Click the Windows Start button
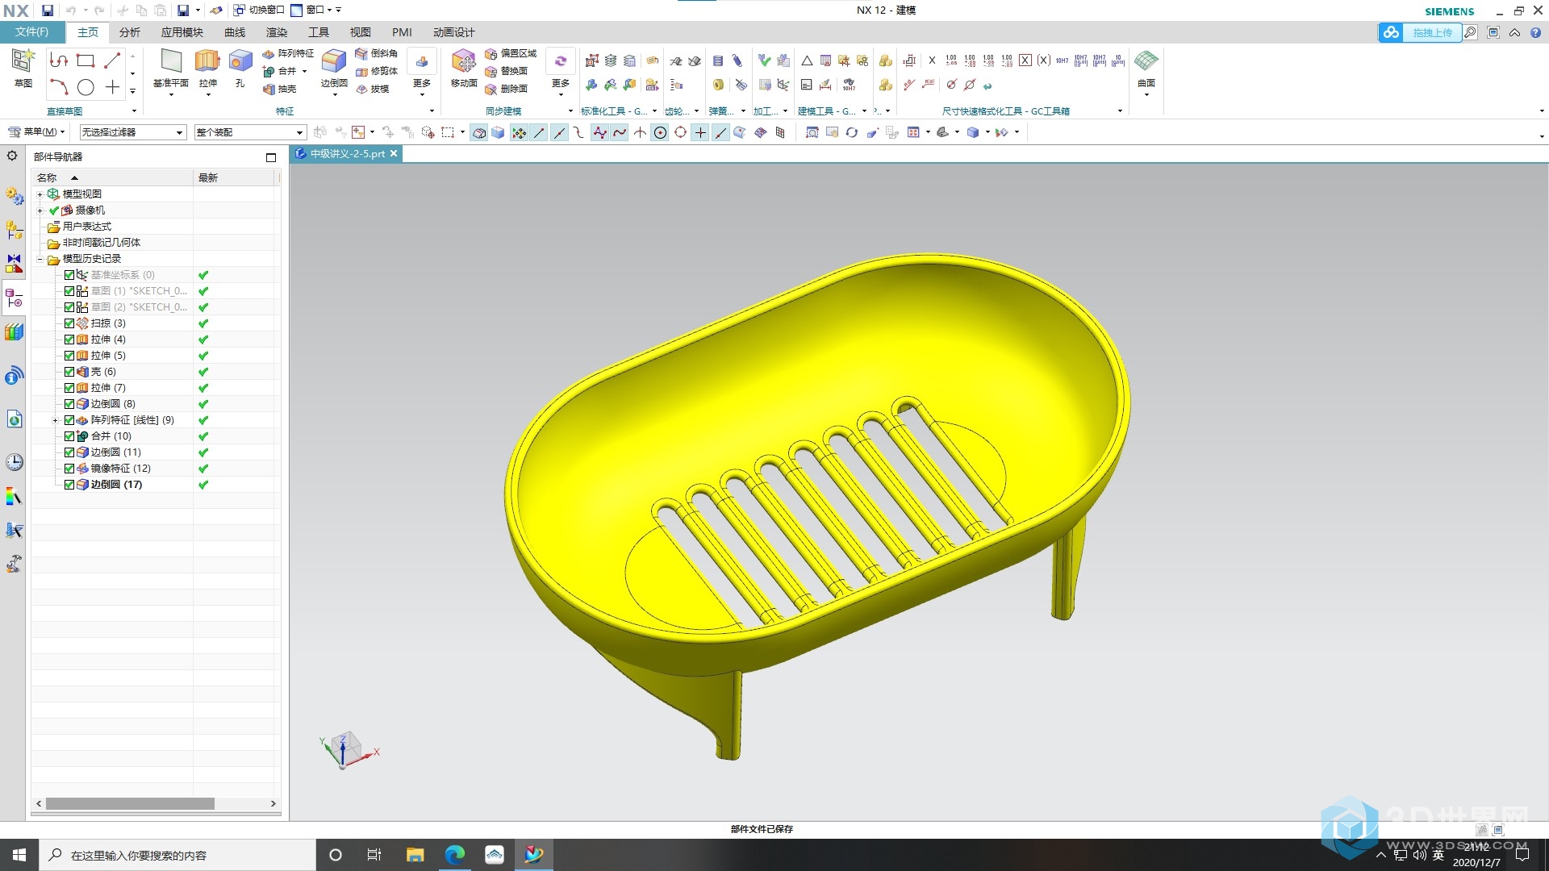This screenshot has height=871, width=1549. click(19, 855)
